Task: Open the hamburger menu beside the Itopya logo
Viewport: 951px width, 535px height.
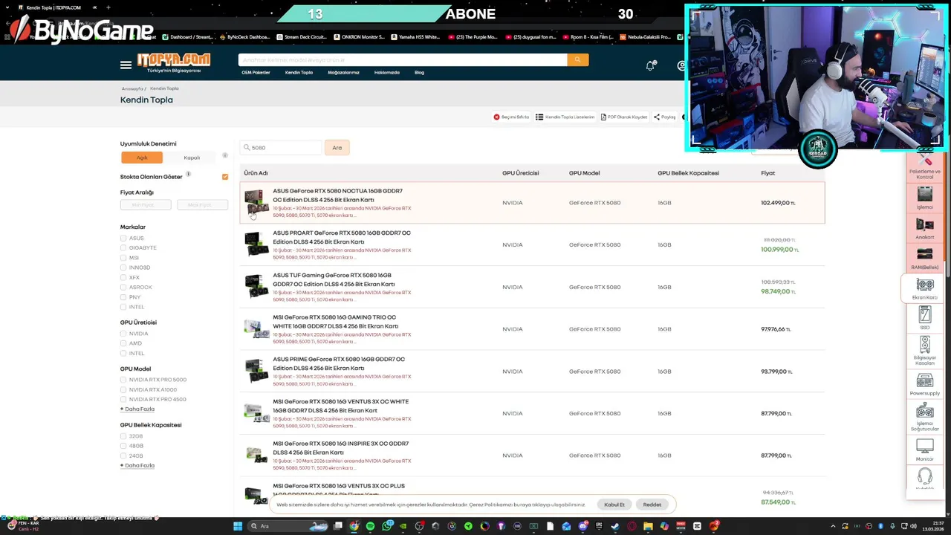Action: click(x=126, y=65)
